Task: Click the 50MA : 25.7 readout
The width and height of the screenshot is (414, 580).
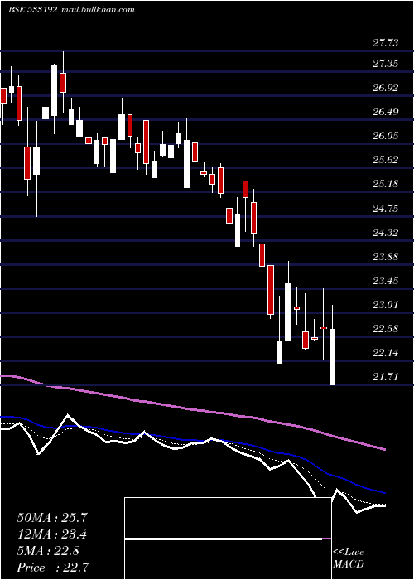Action: [52, 518]
